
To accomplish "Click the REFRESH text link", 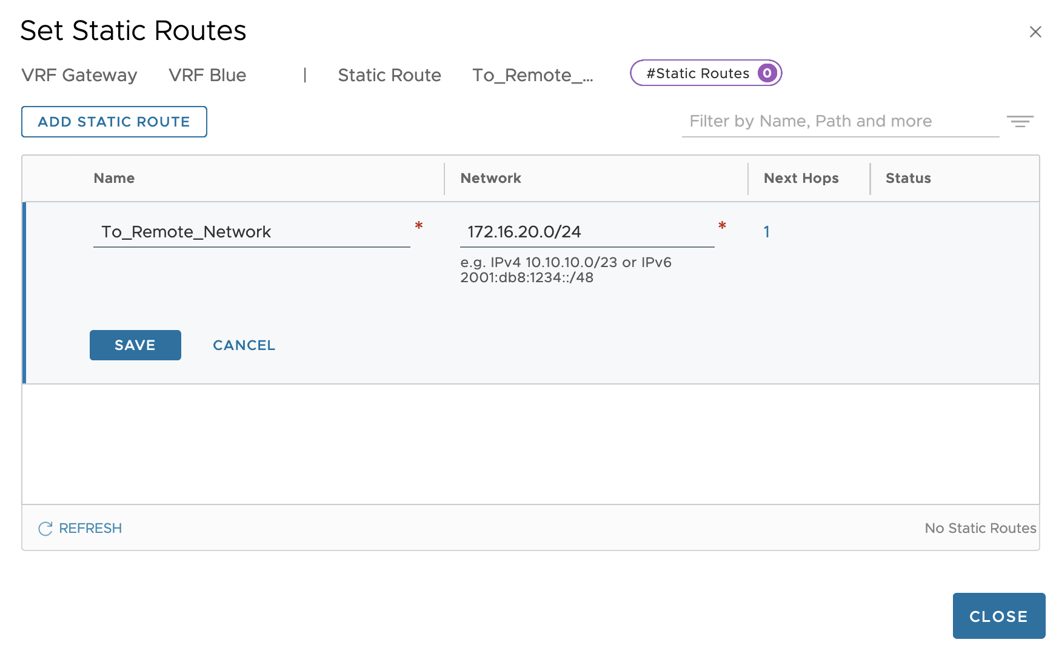I will [x=90, y=529].
